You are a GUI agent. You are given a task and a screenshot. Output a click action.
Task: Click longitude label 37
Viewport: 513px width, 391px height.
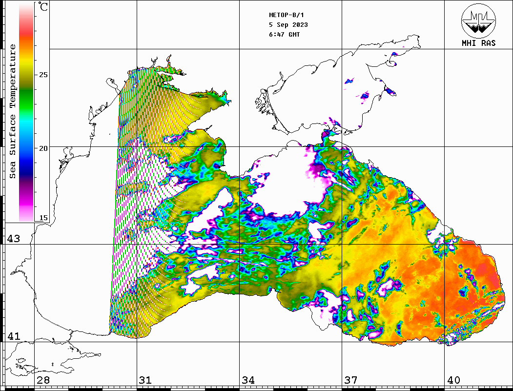click(351, 380)
